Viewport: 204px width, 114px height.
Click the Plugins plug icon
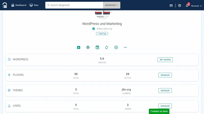[x=9, y=75]
